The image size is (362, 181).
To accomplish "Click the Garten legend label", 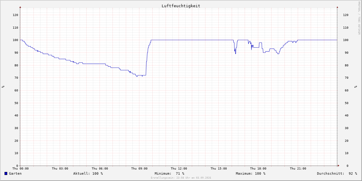I will click(15, 173).
